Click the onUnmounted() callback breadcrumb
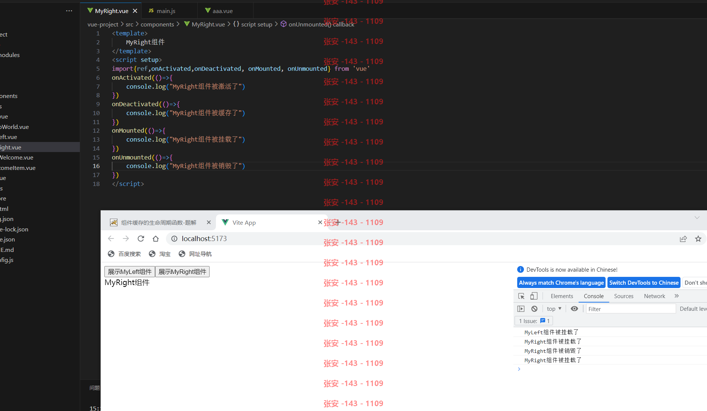Screen dimensions: 707x411 click(x=321, y=24)
